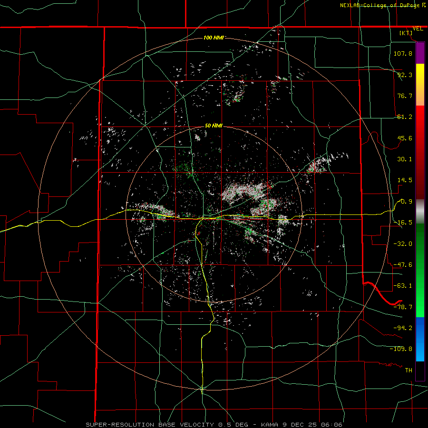Click the Super-Resolution Base Velocity caption

[214, 425]
